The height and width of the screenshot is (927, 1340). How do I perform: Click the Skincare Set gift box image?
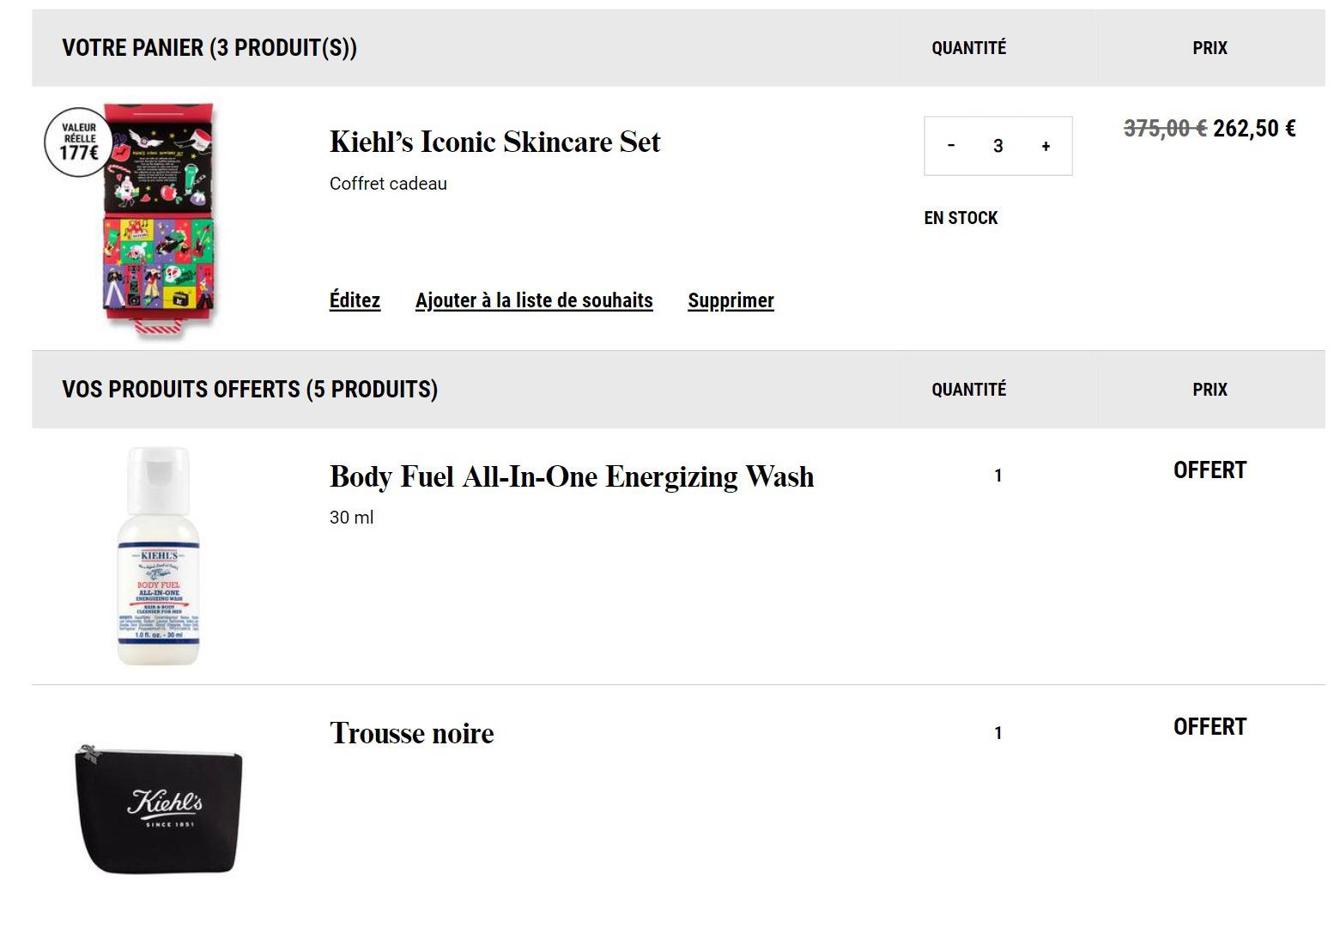[160, 221]
